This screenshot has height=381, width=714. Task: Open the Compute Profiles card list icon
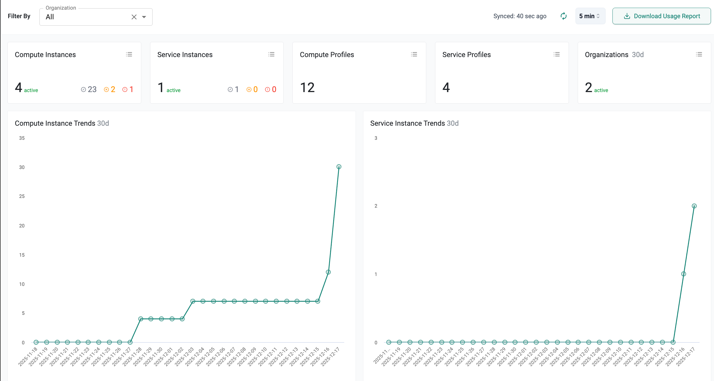[x=414, y=54]
